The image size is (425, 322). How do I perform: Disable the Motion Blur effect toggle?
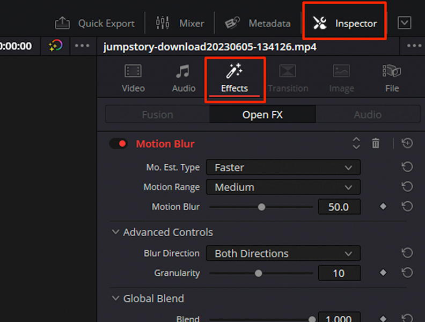[119, 144]
